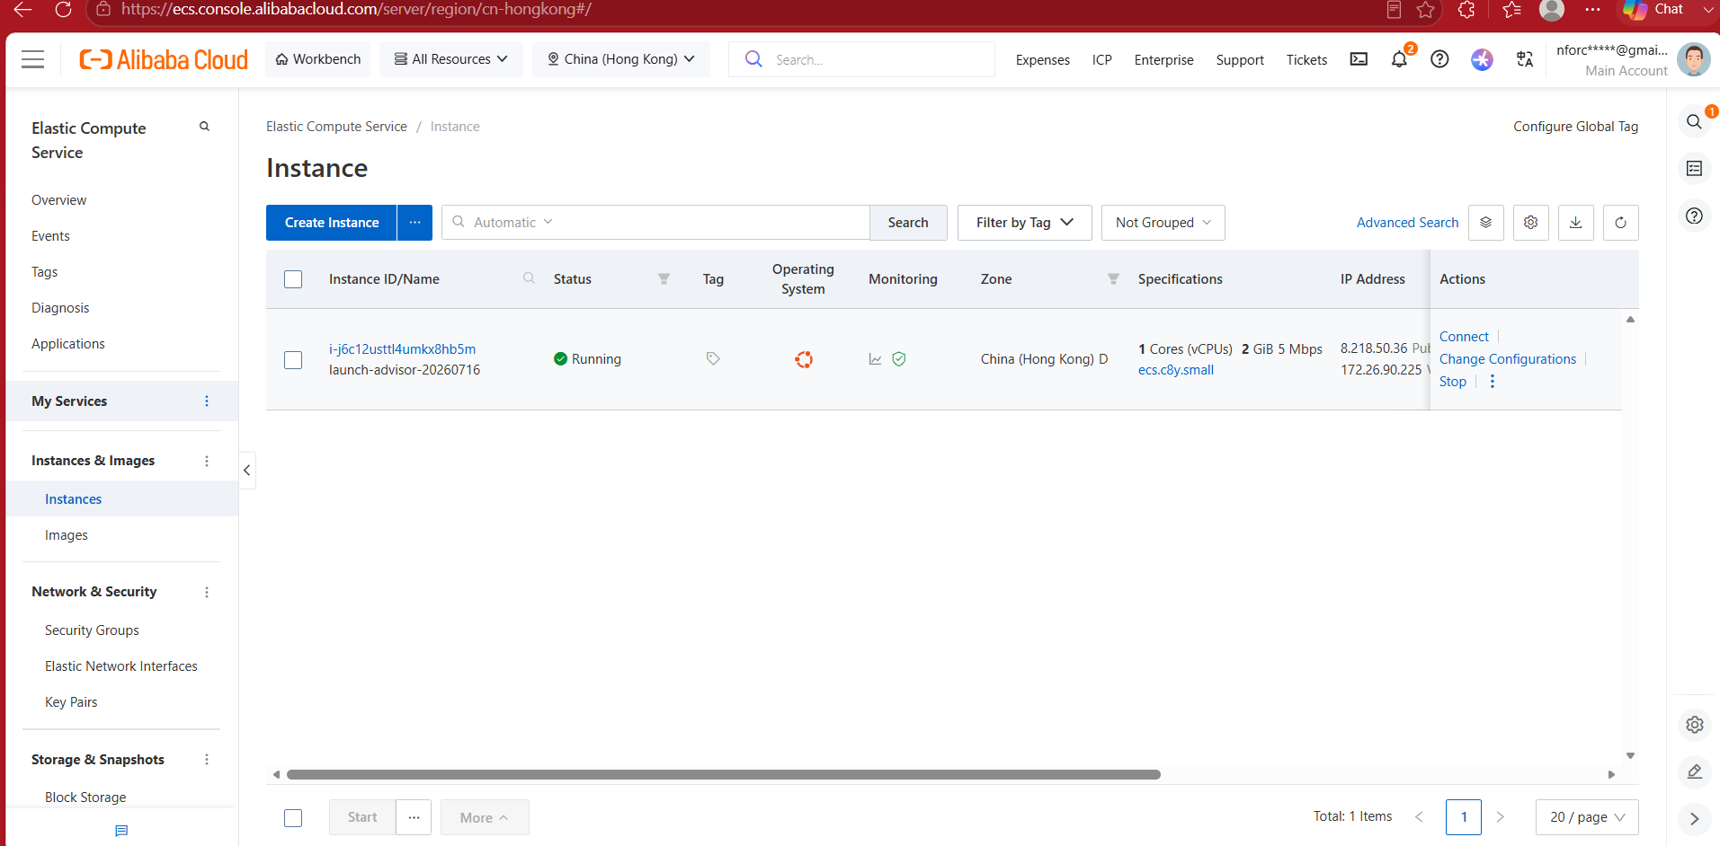Open the Expenses top menu

coord(1043,60)
